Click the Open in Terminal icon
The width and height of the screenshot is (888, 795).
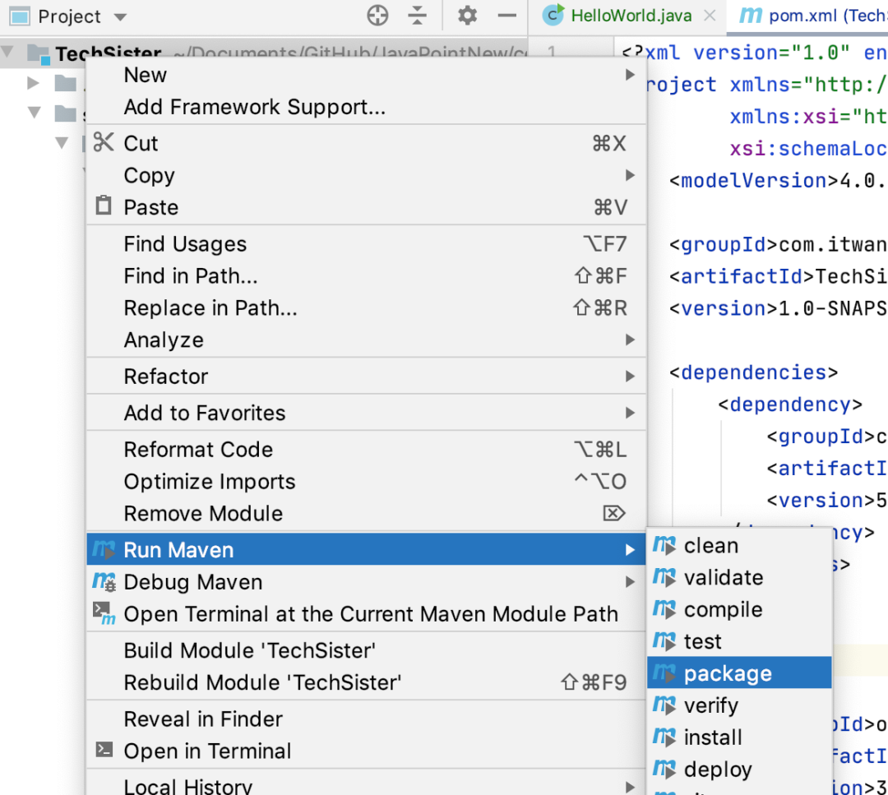pyautogui.click(x=104, y=751)
